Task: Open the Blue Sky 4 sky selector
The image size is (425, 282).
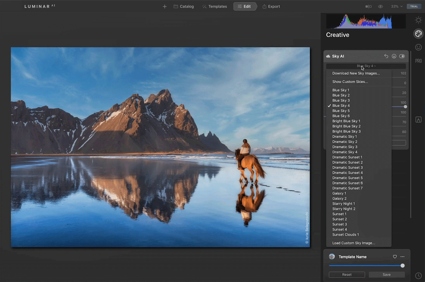Action: [366, 66]
